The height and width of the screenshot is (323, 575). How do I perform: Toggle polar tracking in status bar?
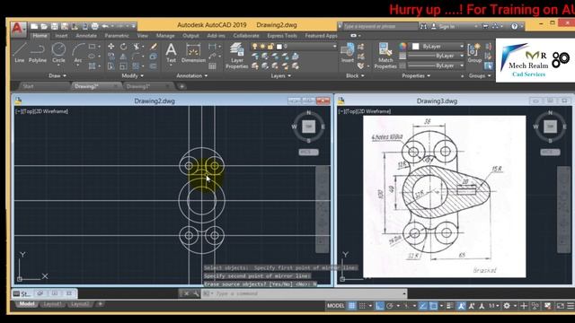point(390,306)
